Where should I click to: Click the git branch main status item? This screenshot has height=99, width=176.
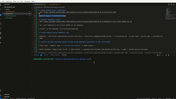point(4,98)
